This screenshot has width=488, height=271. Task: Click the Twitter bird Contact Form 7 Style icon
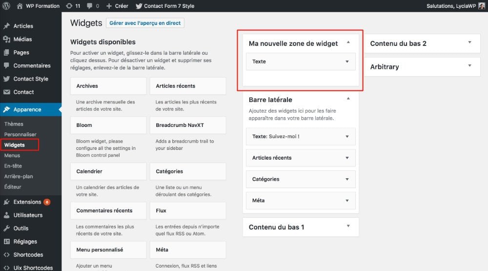pyautogui.click(x=139, y=6)
